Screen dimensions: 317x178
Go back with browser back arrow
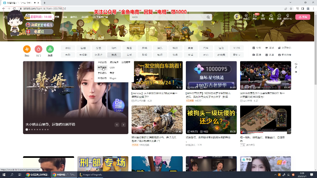click(4, 8)
